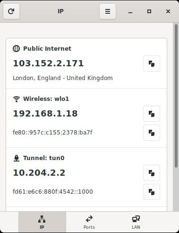Select the 103.152.2.171 address text
The height and width of the screenshot is (233, 179).
(x=48, y=63)
